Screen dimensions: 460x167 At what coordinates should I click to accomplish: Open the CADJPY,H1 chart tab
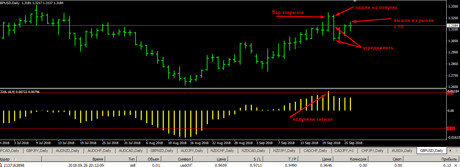click(x=344, y=151)
